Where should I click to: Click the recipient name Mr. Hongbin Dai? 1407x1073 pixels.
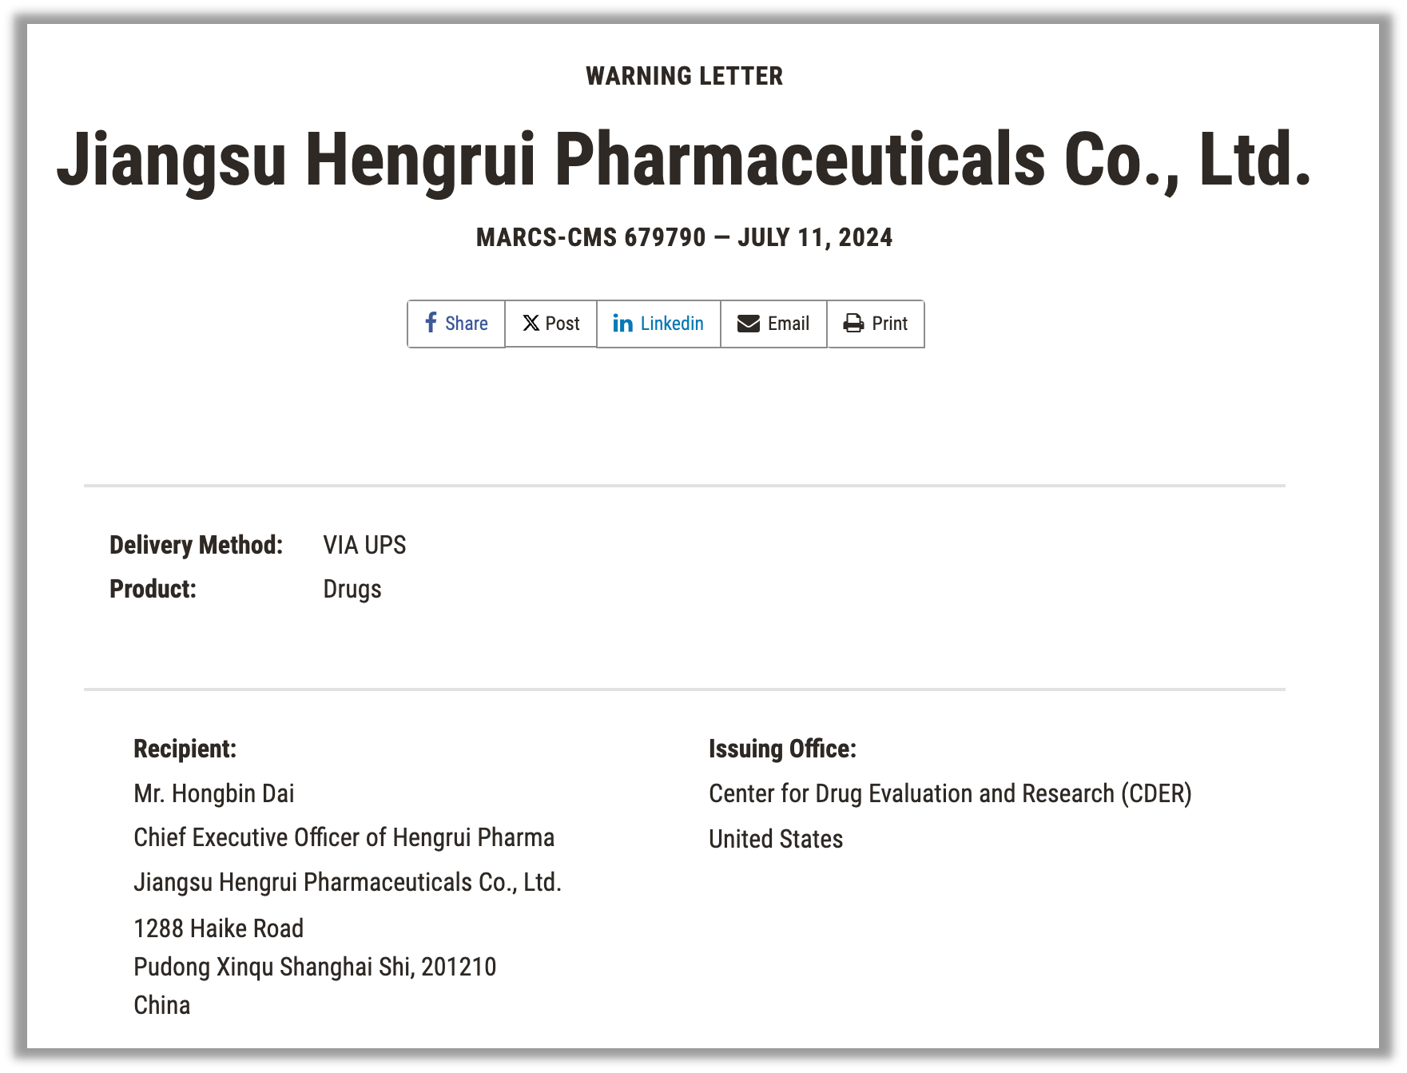[x=214, y=793]
